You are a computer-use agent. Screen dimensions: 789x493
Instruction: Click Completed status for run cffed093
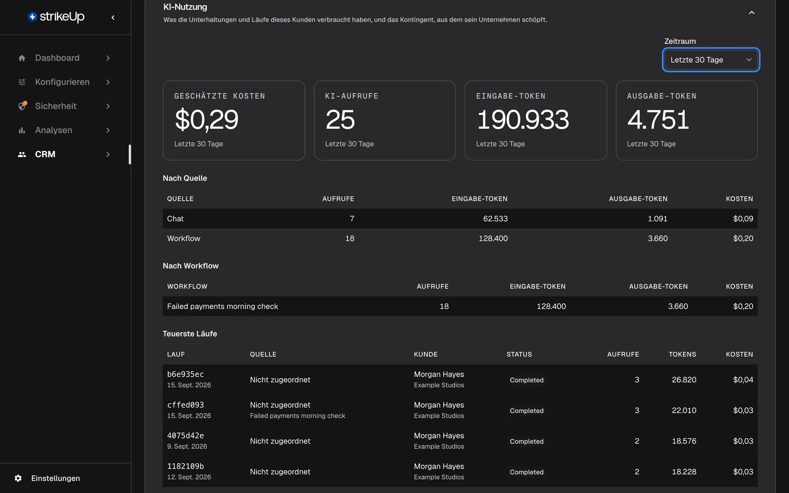[526, 411]
